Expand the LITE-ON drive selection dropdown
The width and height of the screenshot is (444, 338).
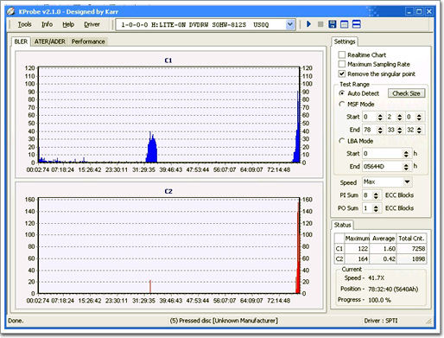(290, 24)
